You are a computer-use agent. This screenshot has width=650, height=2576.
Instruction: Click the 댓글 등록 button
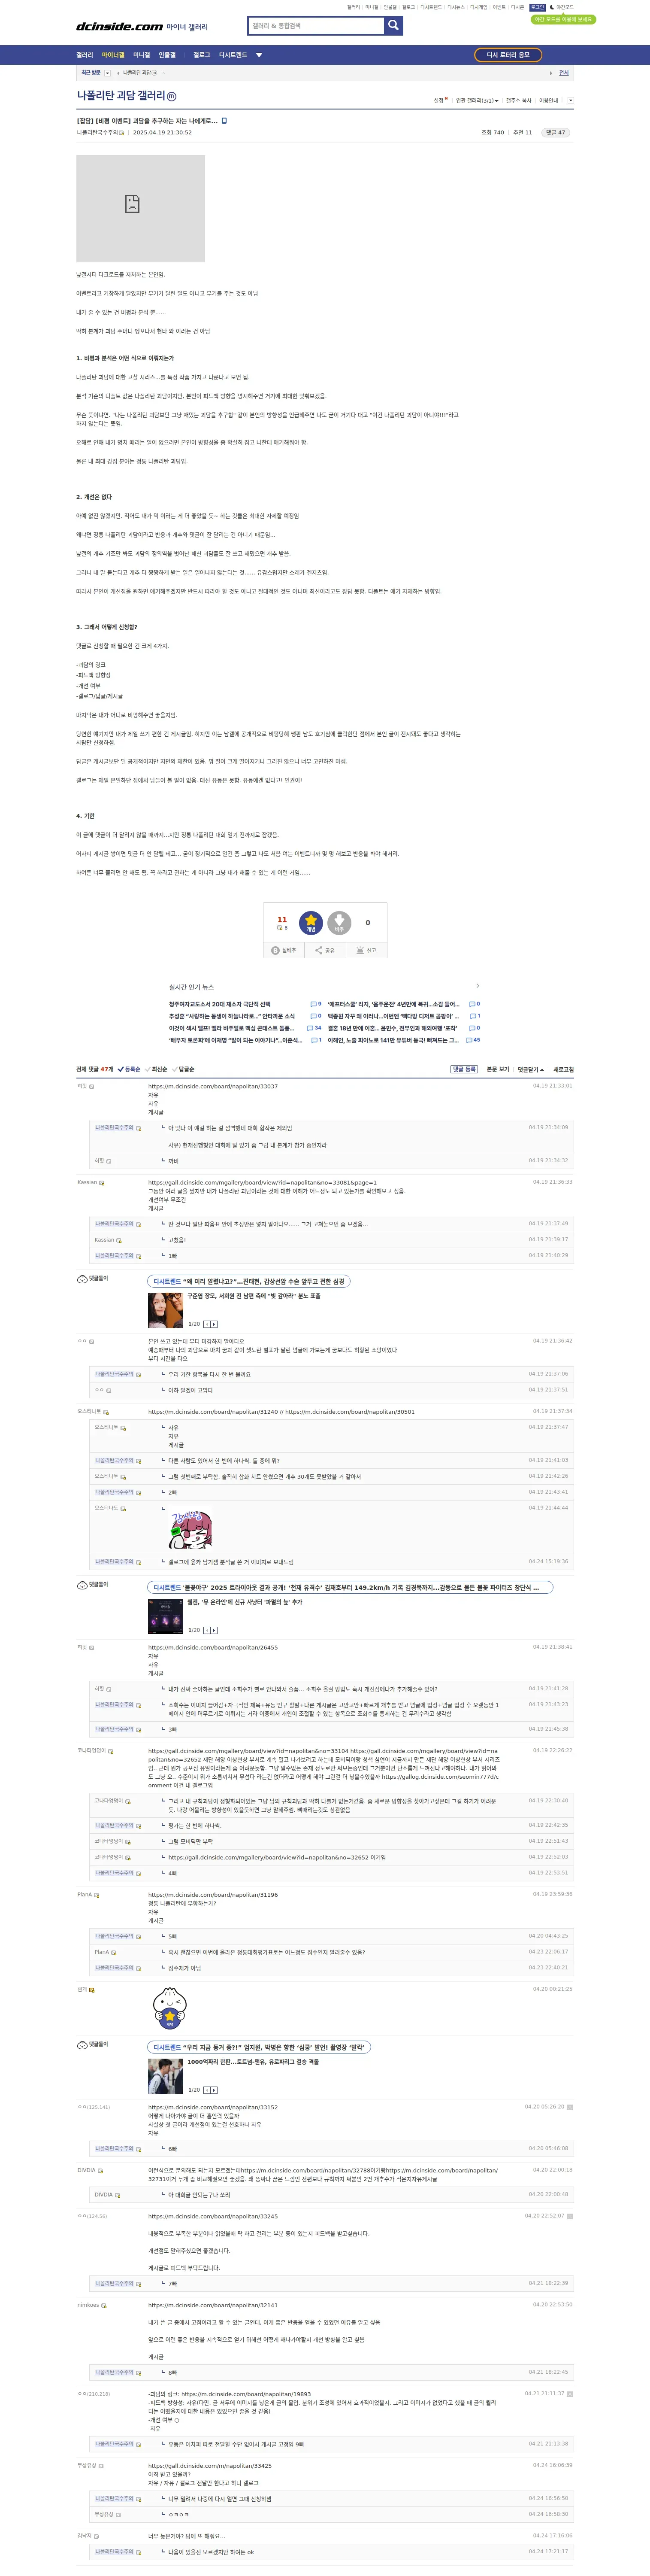coord(464,1069)
